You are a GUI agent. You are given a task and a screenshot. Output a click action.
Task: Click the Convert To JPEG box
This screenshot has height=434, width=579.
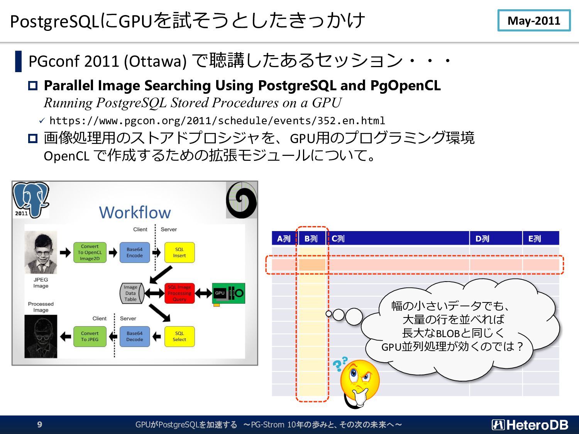90,336
